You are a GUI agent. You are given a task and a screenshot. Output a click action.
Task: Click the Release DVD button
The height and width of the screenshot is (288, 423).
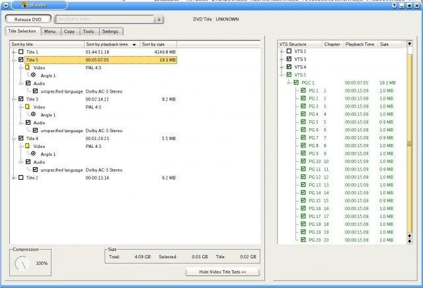coord(28,19)
